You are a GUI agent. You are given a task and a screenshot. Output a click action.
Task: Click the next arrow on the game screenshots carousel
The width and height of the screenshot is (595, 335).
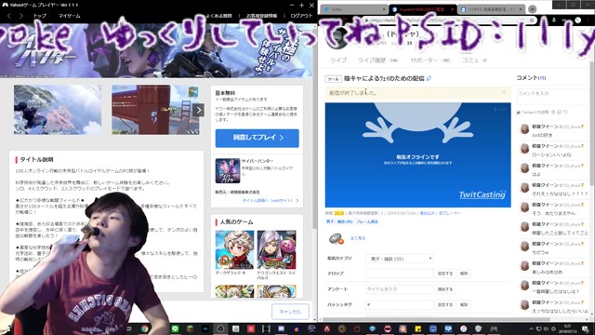tap(198, 110)
